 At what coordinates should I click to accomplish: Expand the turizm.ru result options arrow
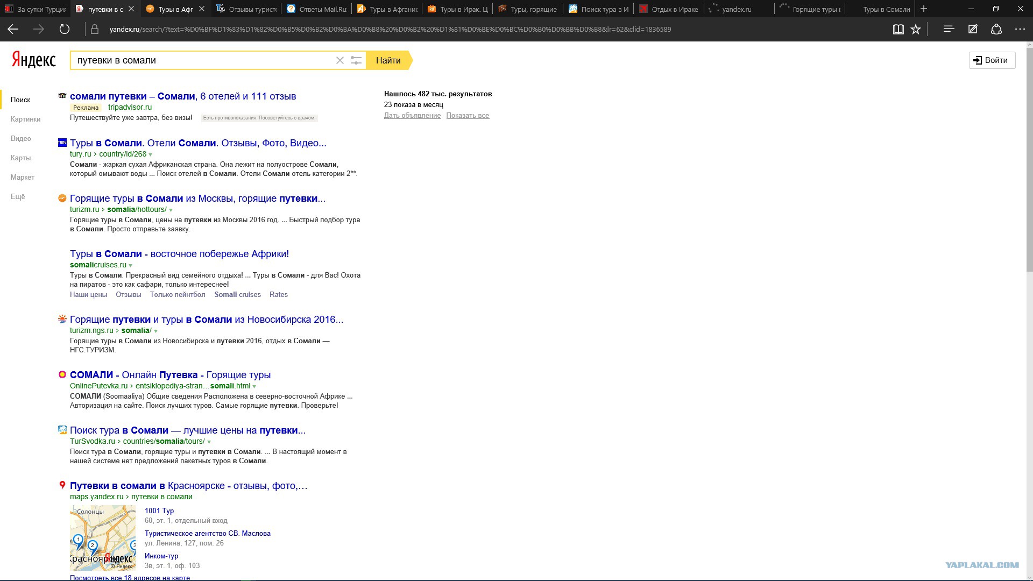click(171, 210)
